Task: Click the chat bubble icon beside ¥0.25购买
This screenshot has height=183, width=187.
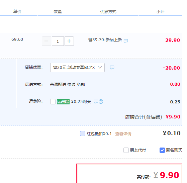Action: 96,102
